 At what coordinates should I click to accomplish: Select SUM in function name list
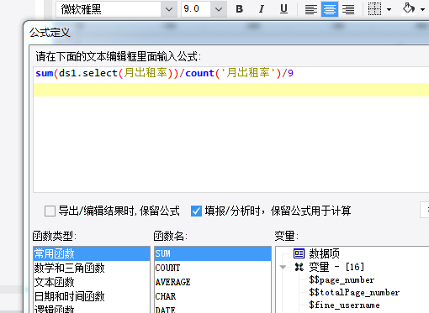(x=213, y=253)
